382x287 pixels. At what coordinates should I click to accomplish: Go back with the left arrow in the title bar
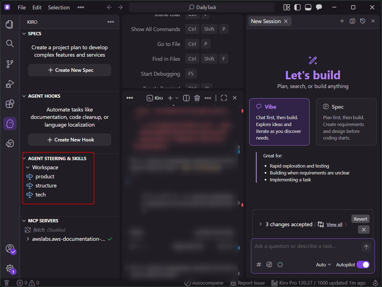(109, 7)
